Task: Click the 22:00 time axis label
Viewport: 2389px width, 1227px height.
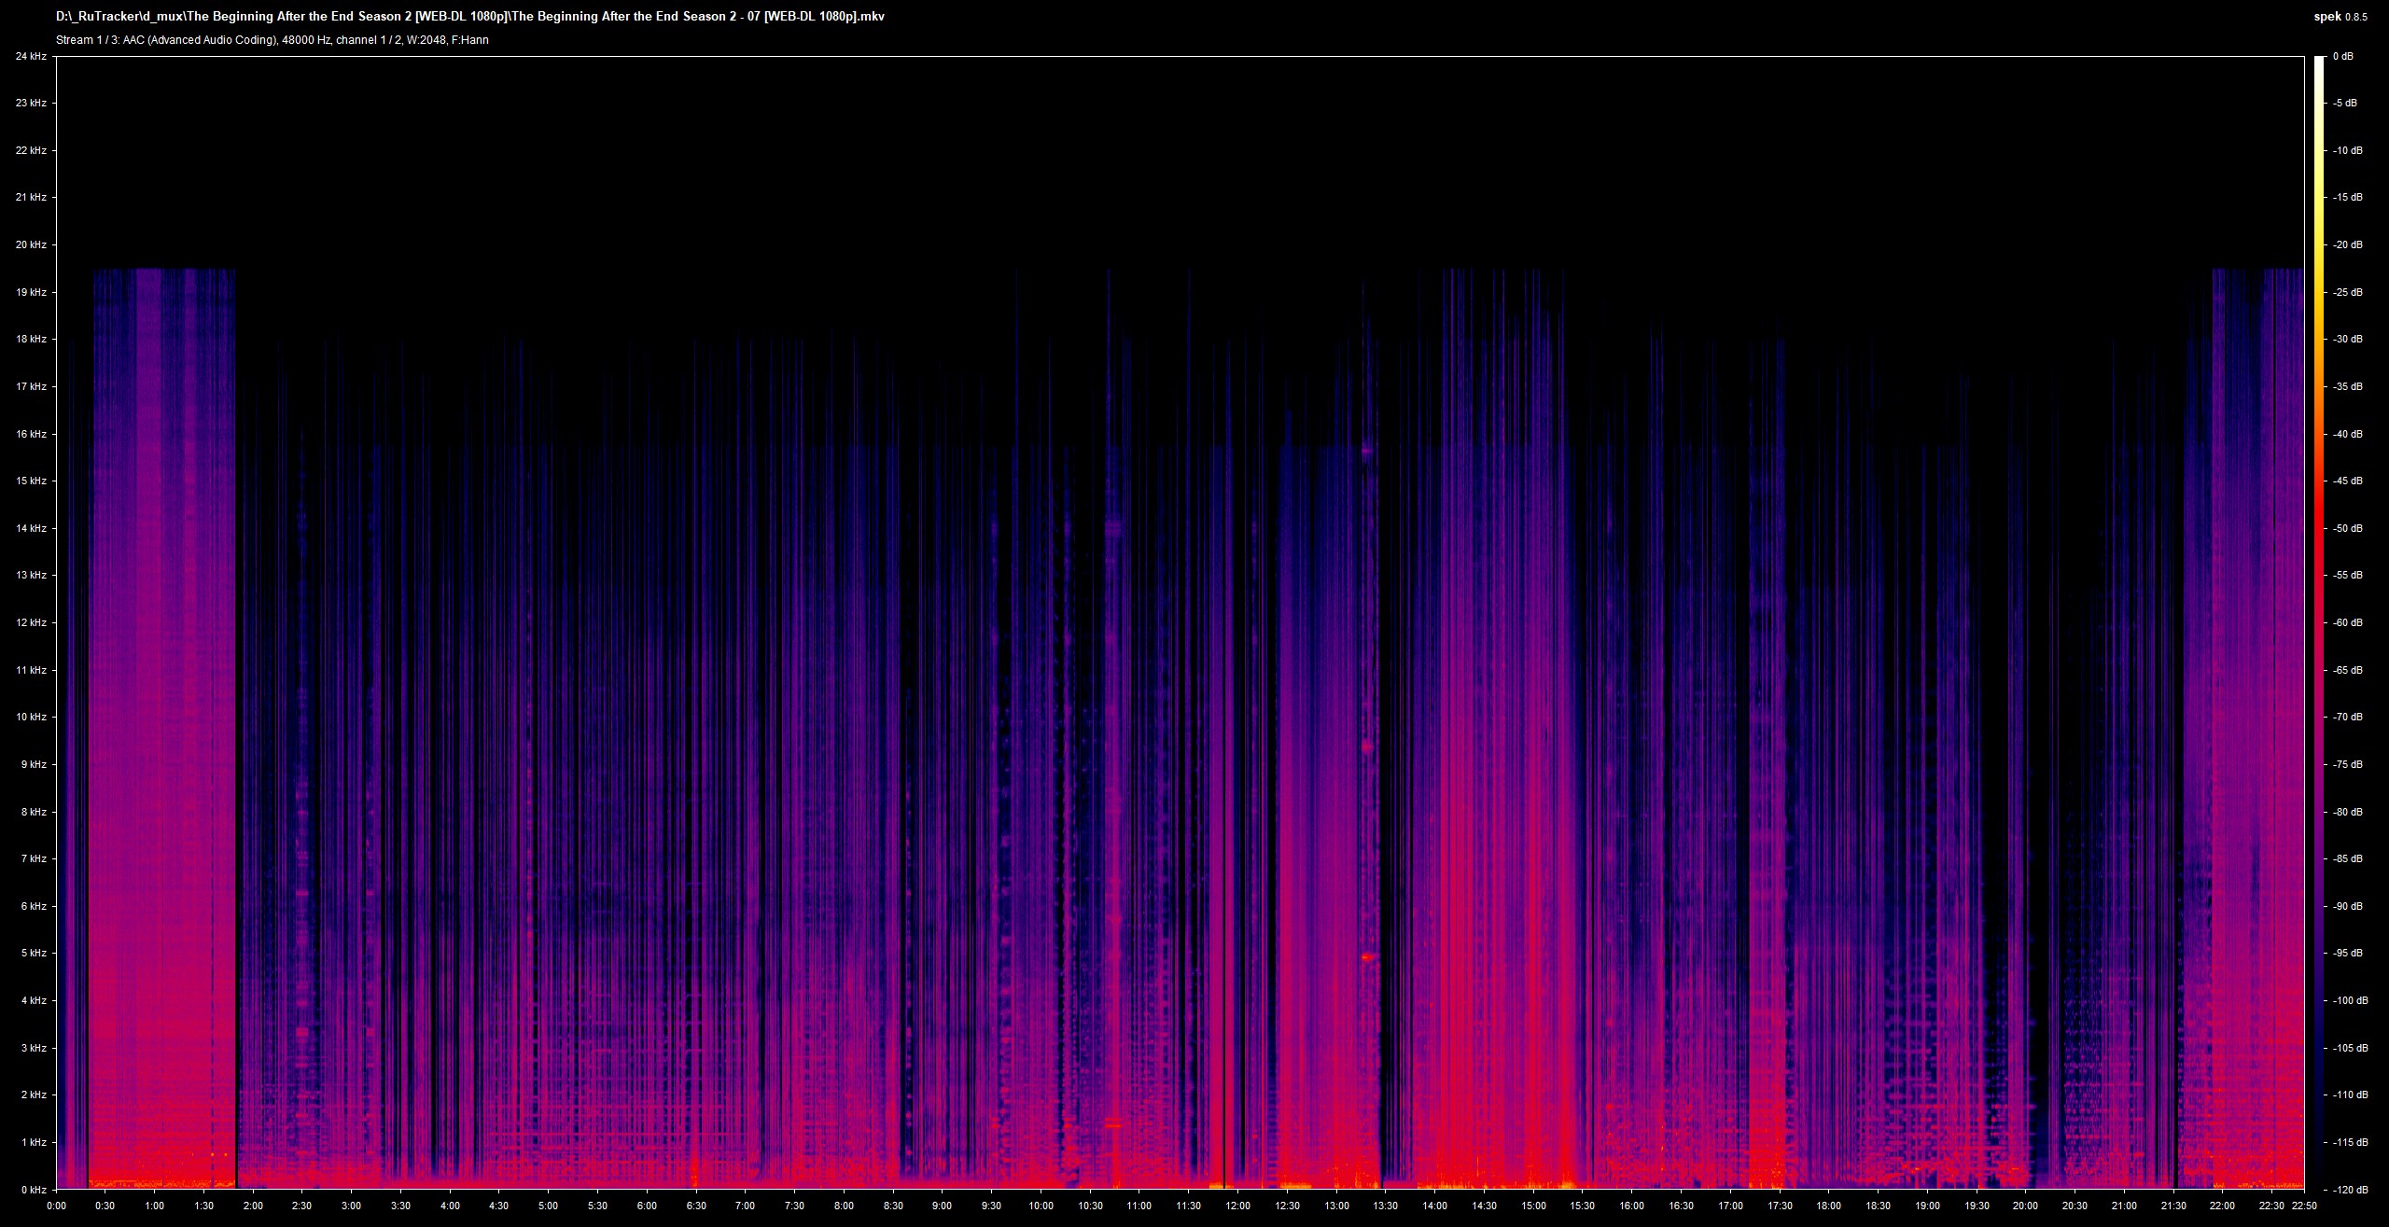Action: tap(2222, 1206)
